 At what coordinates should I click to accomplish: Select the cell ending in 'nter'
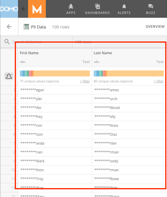129,143
